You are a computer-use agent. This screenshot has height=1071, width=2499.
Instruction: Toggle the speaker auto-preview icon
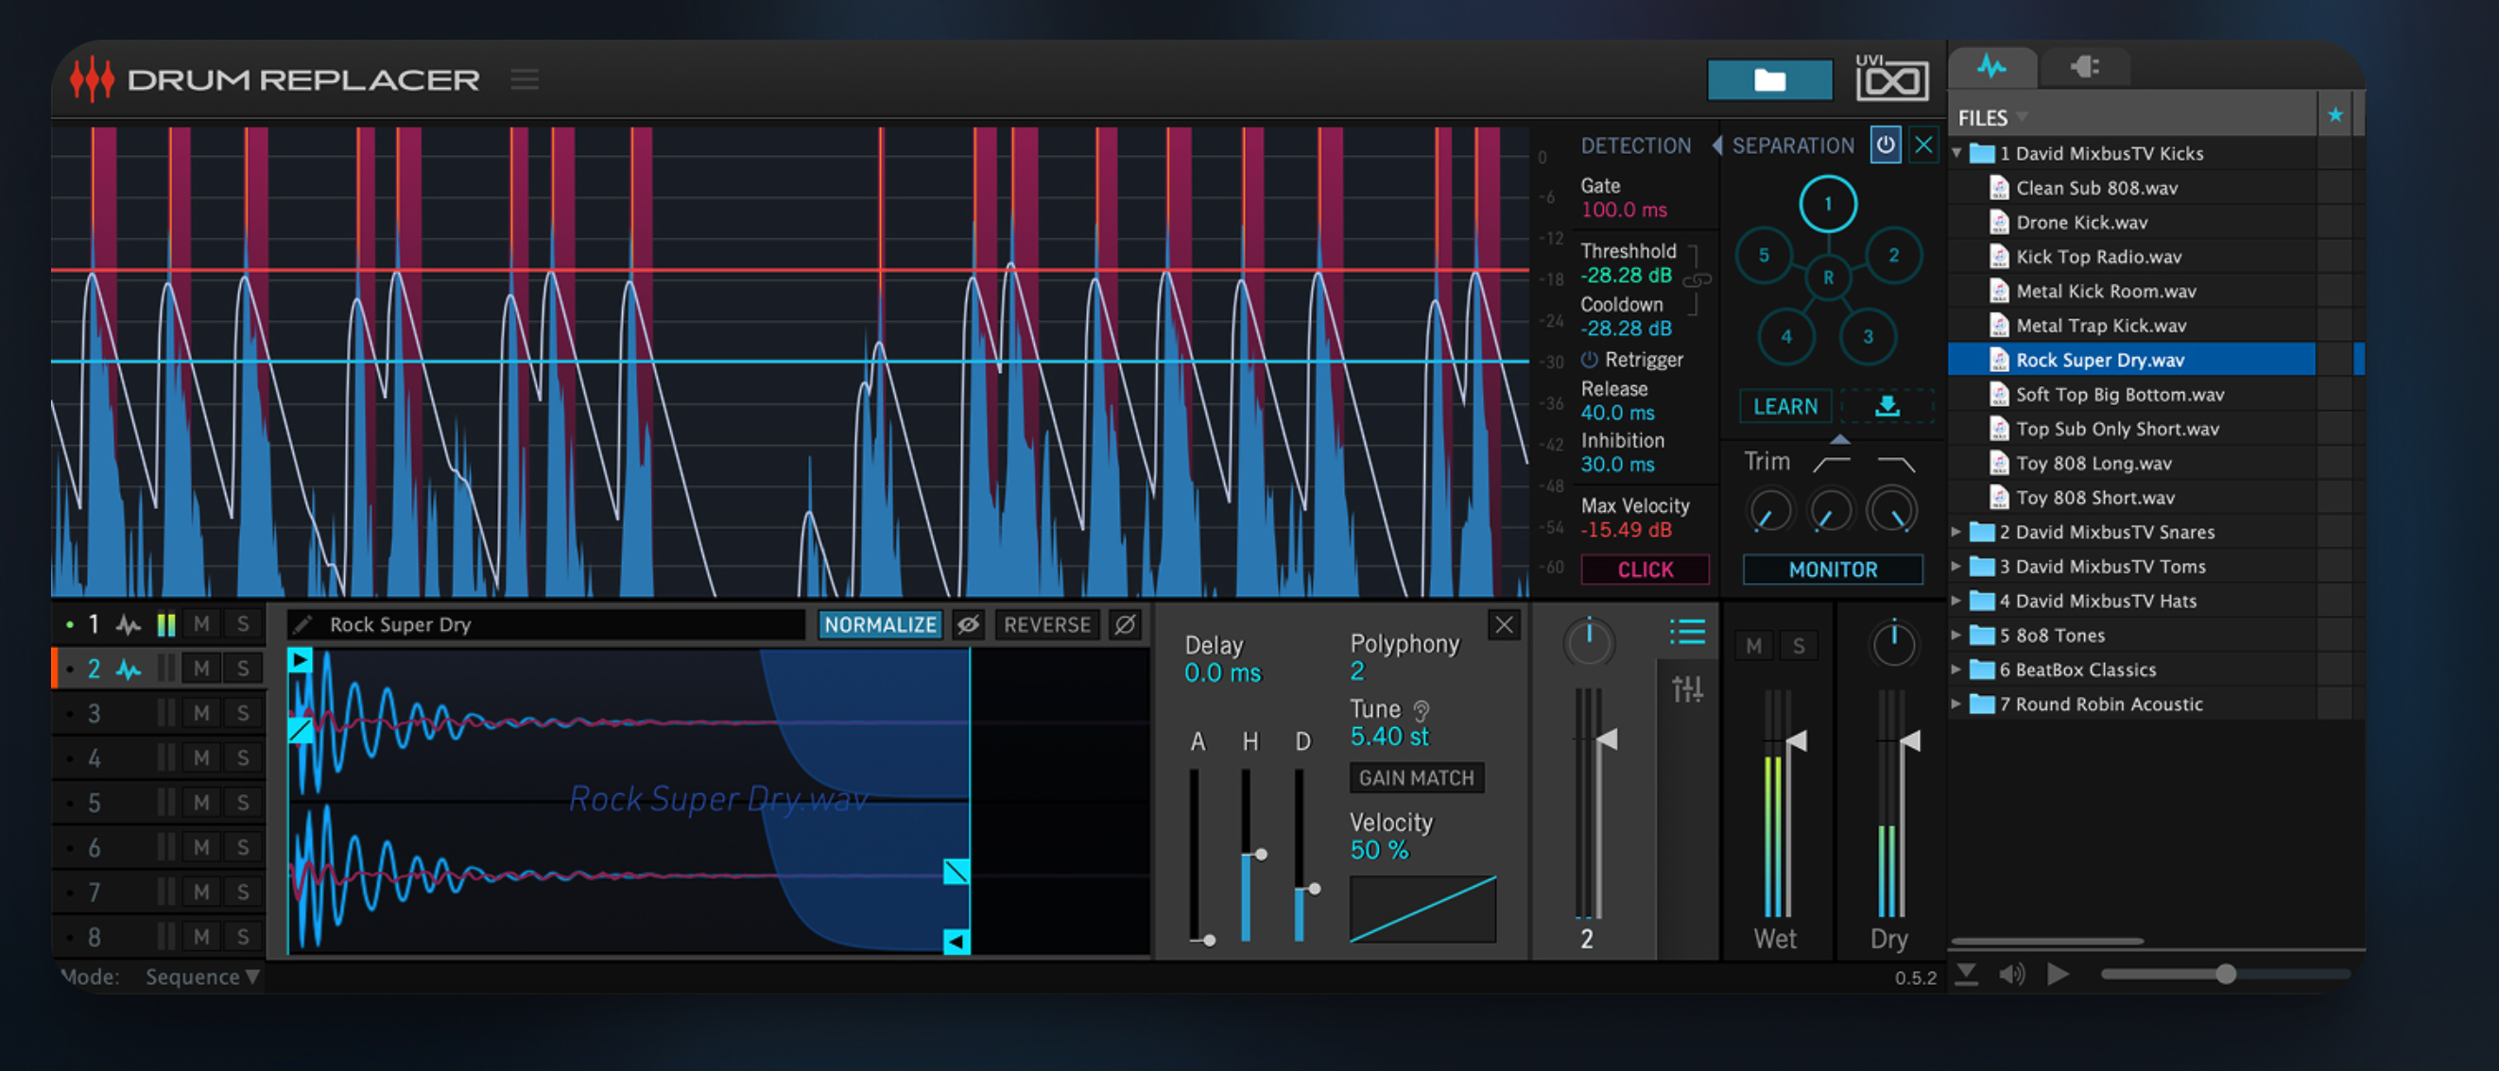(2012, 973)
